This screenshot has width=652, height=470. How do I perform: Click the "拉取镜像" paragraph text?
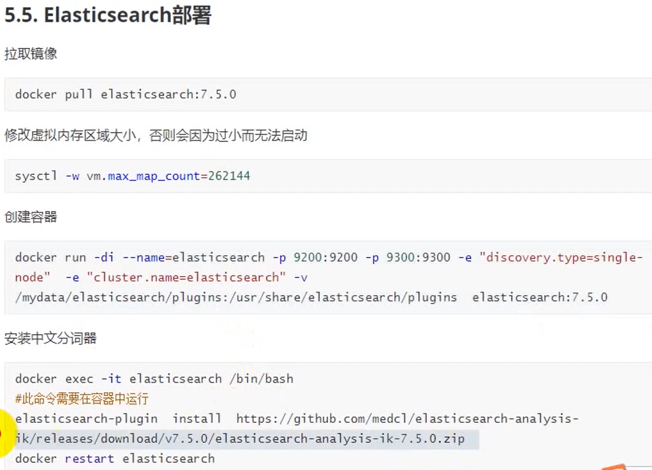click(31, 54)
